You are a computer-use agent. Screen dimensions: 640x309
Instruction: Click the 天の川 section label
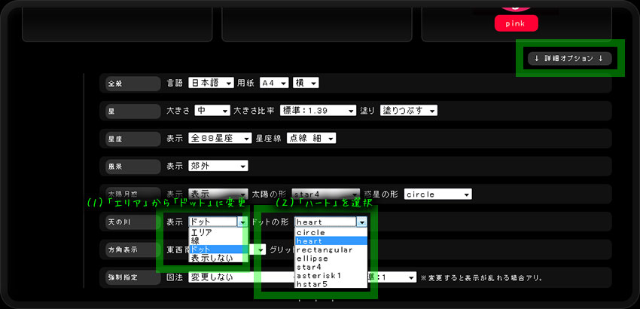tap(133, 222)
